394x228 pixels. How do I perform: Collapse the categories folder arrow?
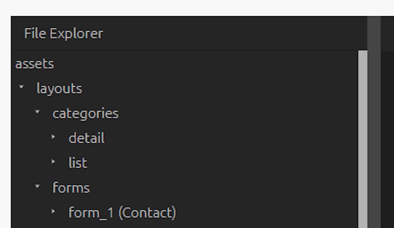tap(37, 112)
